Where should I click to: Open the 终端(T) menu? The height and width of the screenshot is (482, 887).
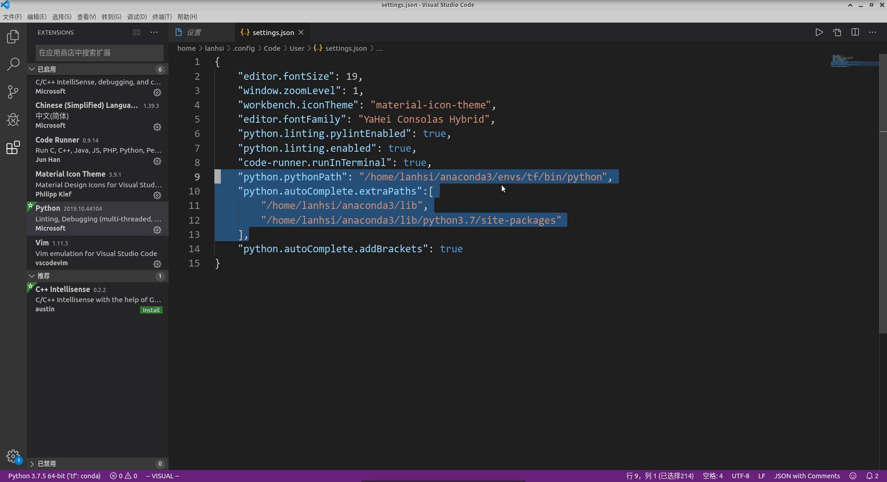pyautogui.click(x=162, y=17)
